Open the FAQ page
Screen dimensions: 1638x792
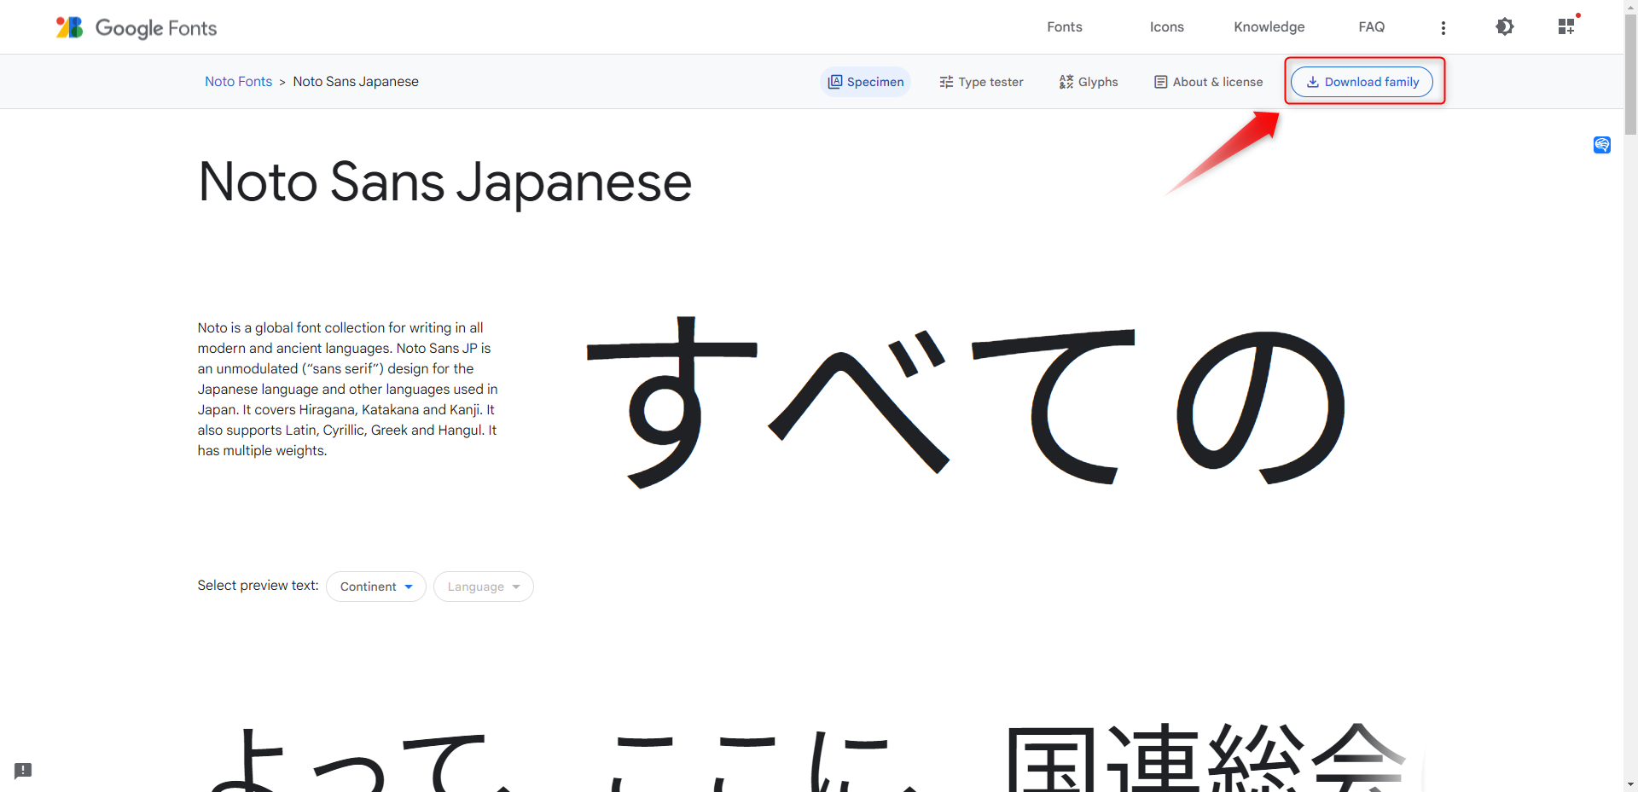[1371, 27]
